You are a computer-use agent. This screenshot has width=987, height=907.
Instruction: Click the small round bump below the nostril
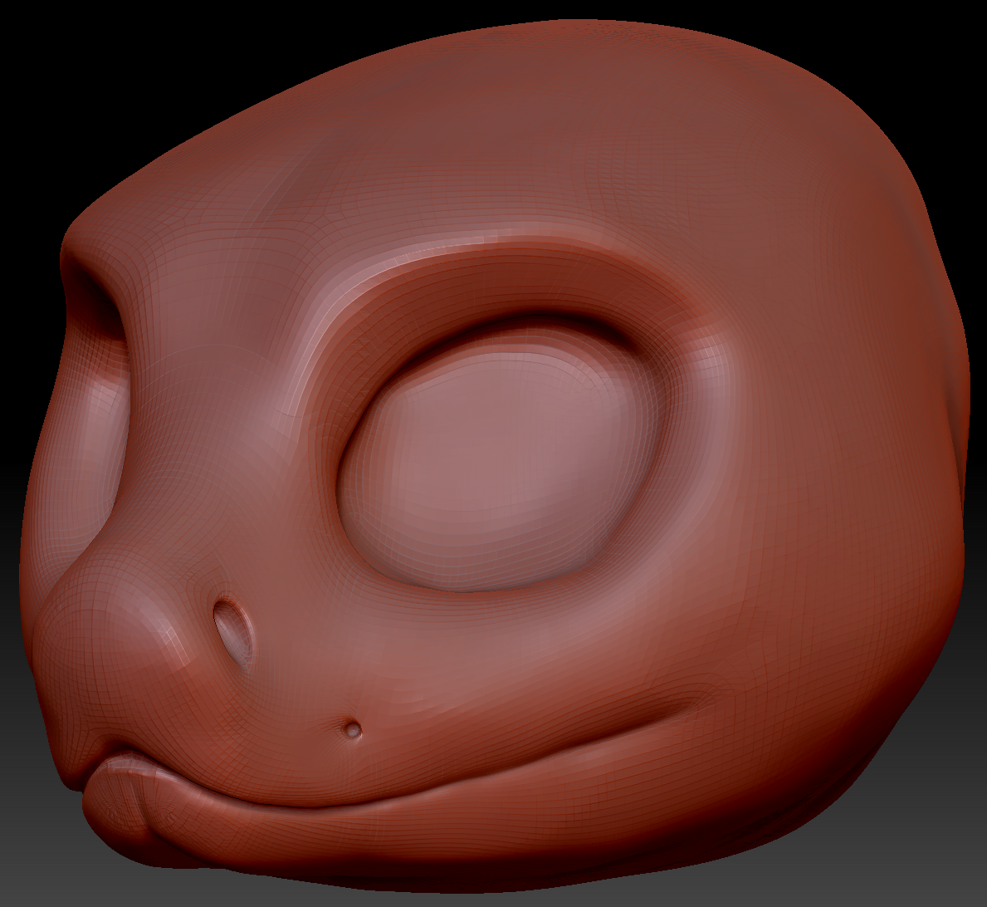coord(353,730)
